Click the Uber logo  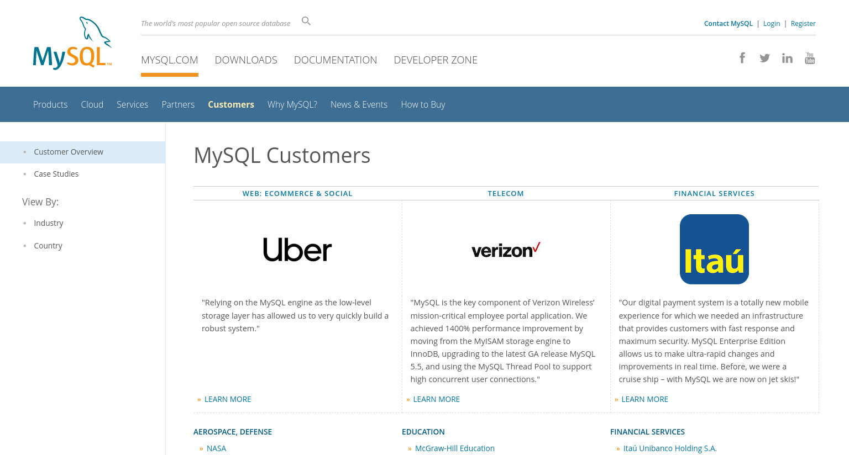pyautogui.click(x=297, y=250)
